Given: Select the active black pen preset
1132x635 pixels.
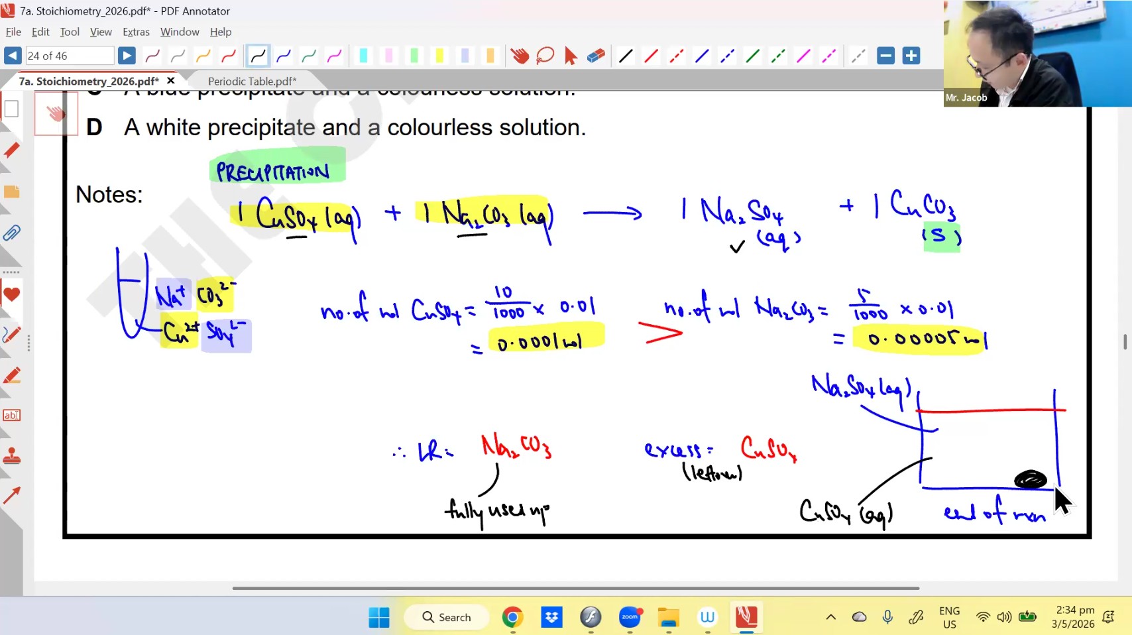Looking at the screenshot, I should pos(258,56).
